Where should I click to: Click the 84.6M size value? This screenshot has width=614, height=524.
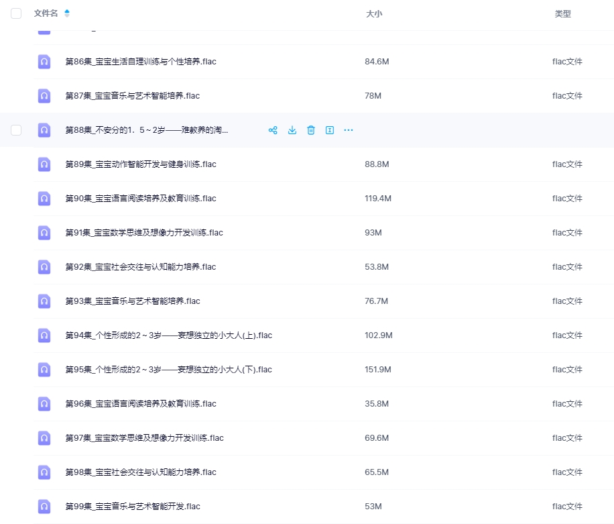pyautogui.click(x=377, y=62)
